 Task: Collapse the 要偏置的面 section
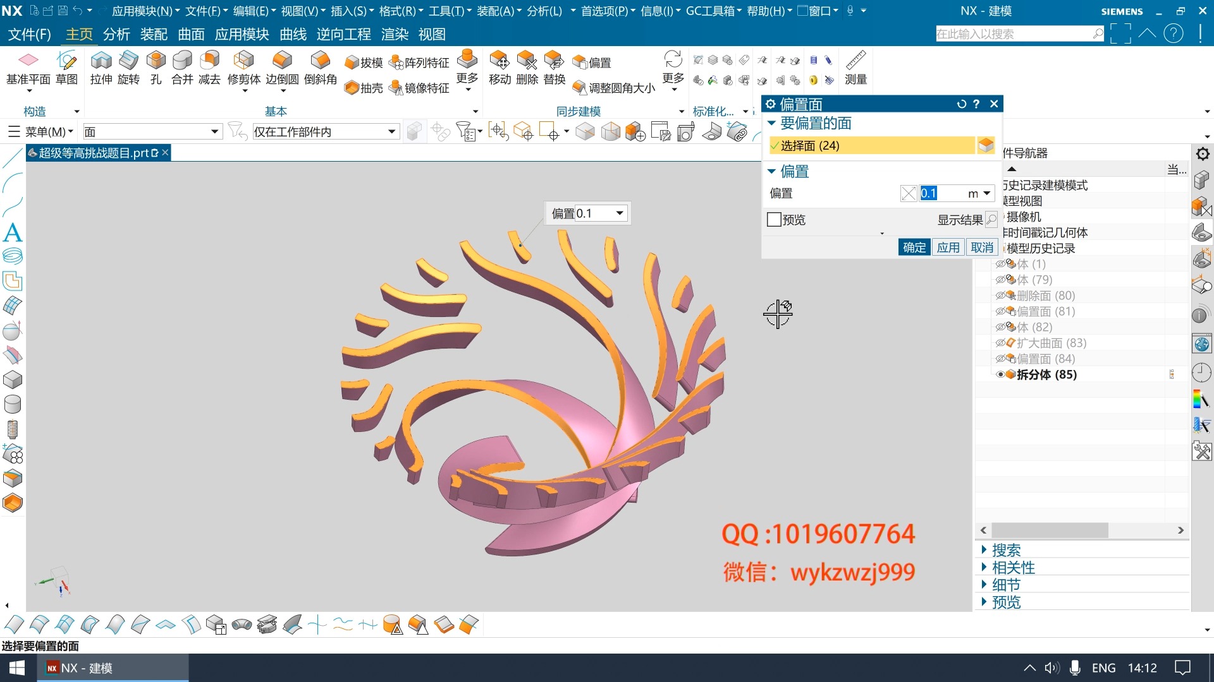tap(771, 123)
